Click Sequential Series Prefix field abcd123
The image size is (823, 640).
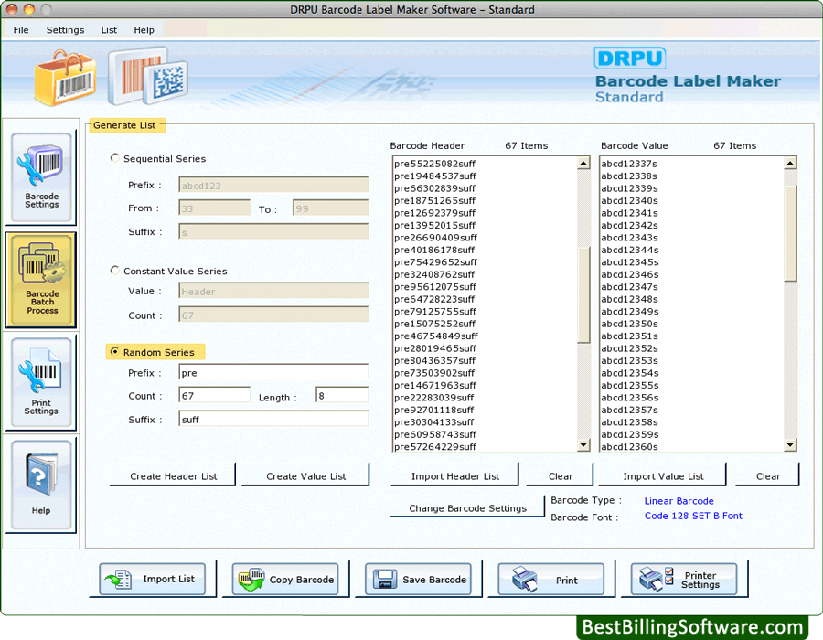pos(273,185)
